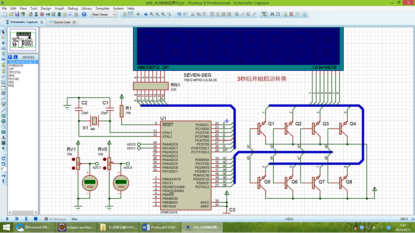Click the RV0 potentiometer down adjust dot

coord(105,168)
